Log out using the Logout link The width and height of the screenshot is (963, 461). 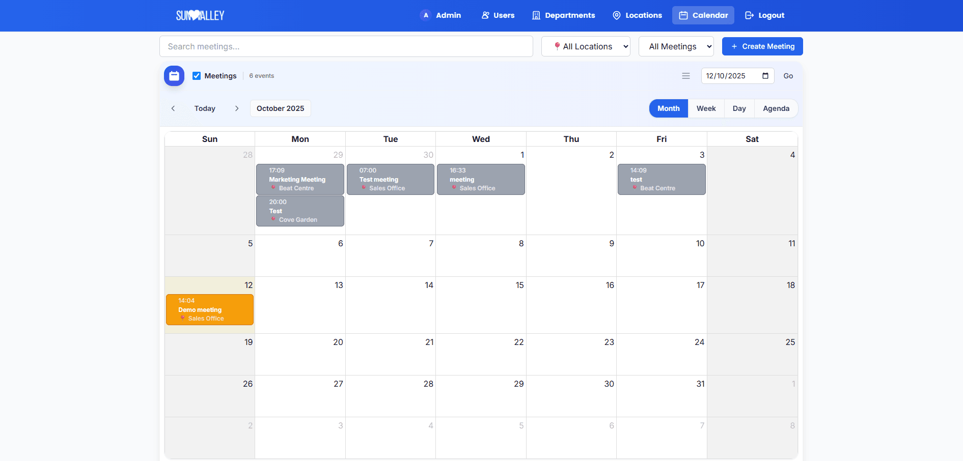tap(764, 15)
